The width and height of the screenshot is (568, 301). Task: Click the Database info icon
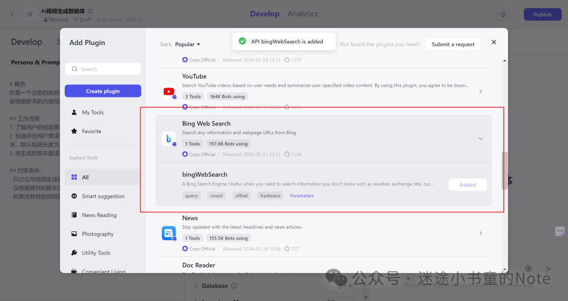point(235,286)
